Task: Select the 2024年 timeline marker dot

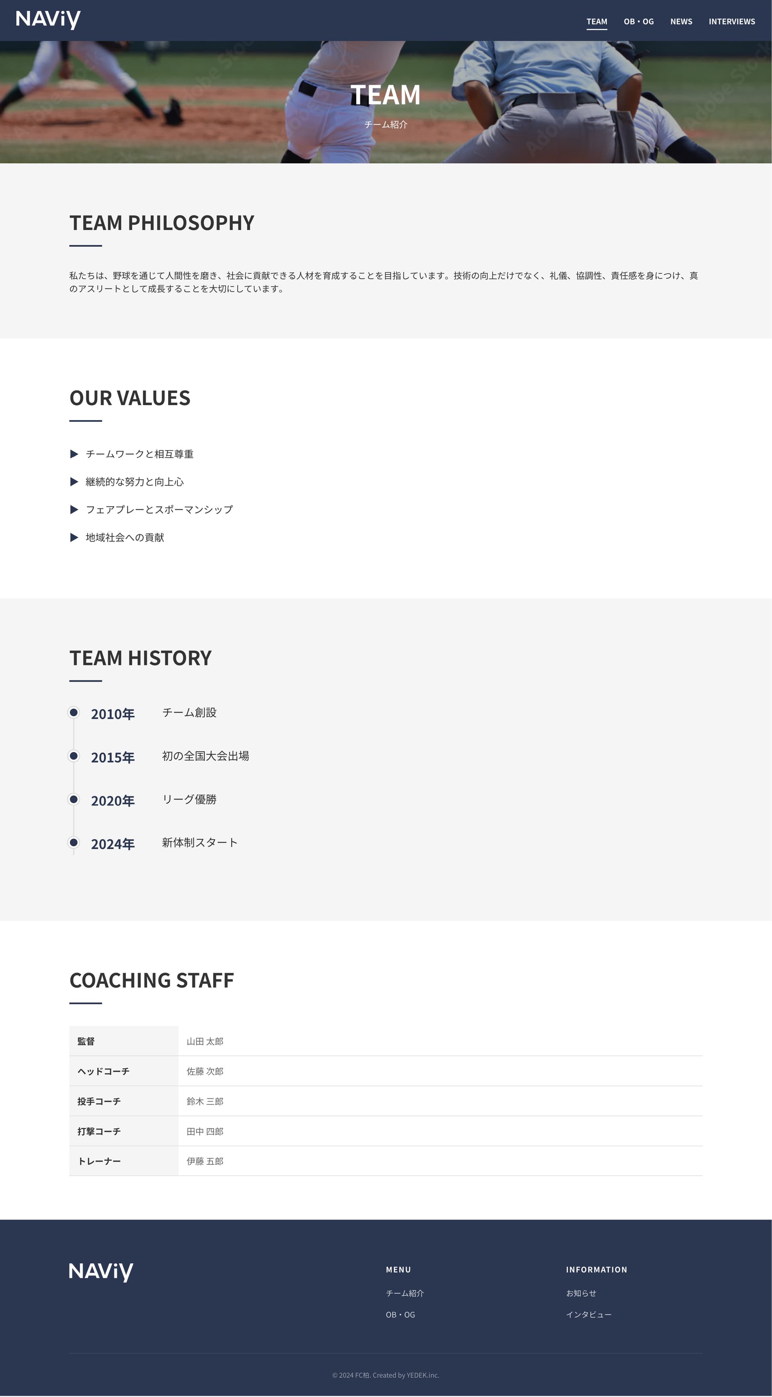Action: click(74, 842)
